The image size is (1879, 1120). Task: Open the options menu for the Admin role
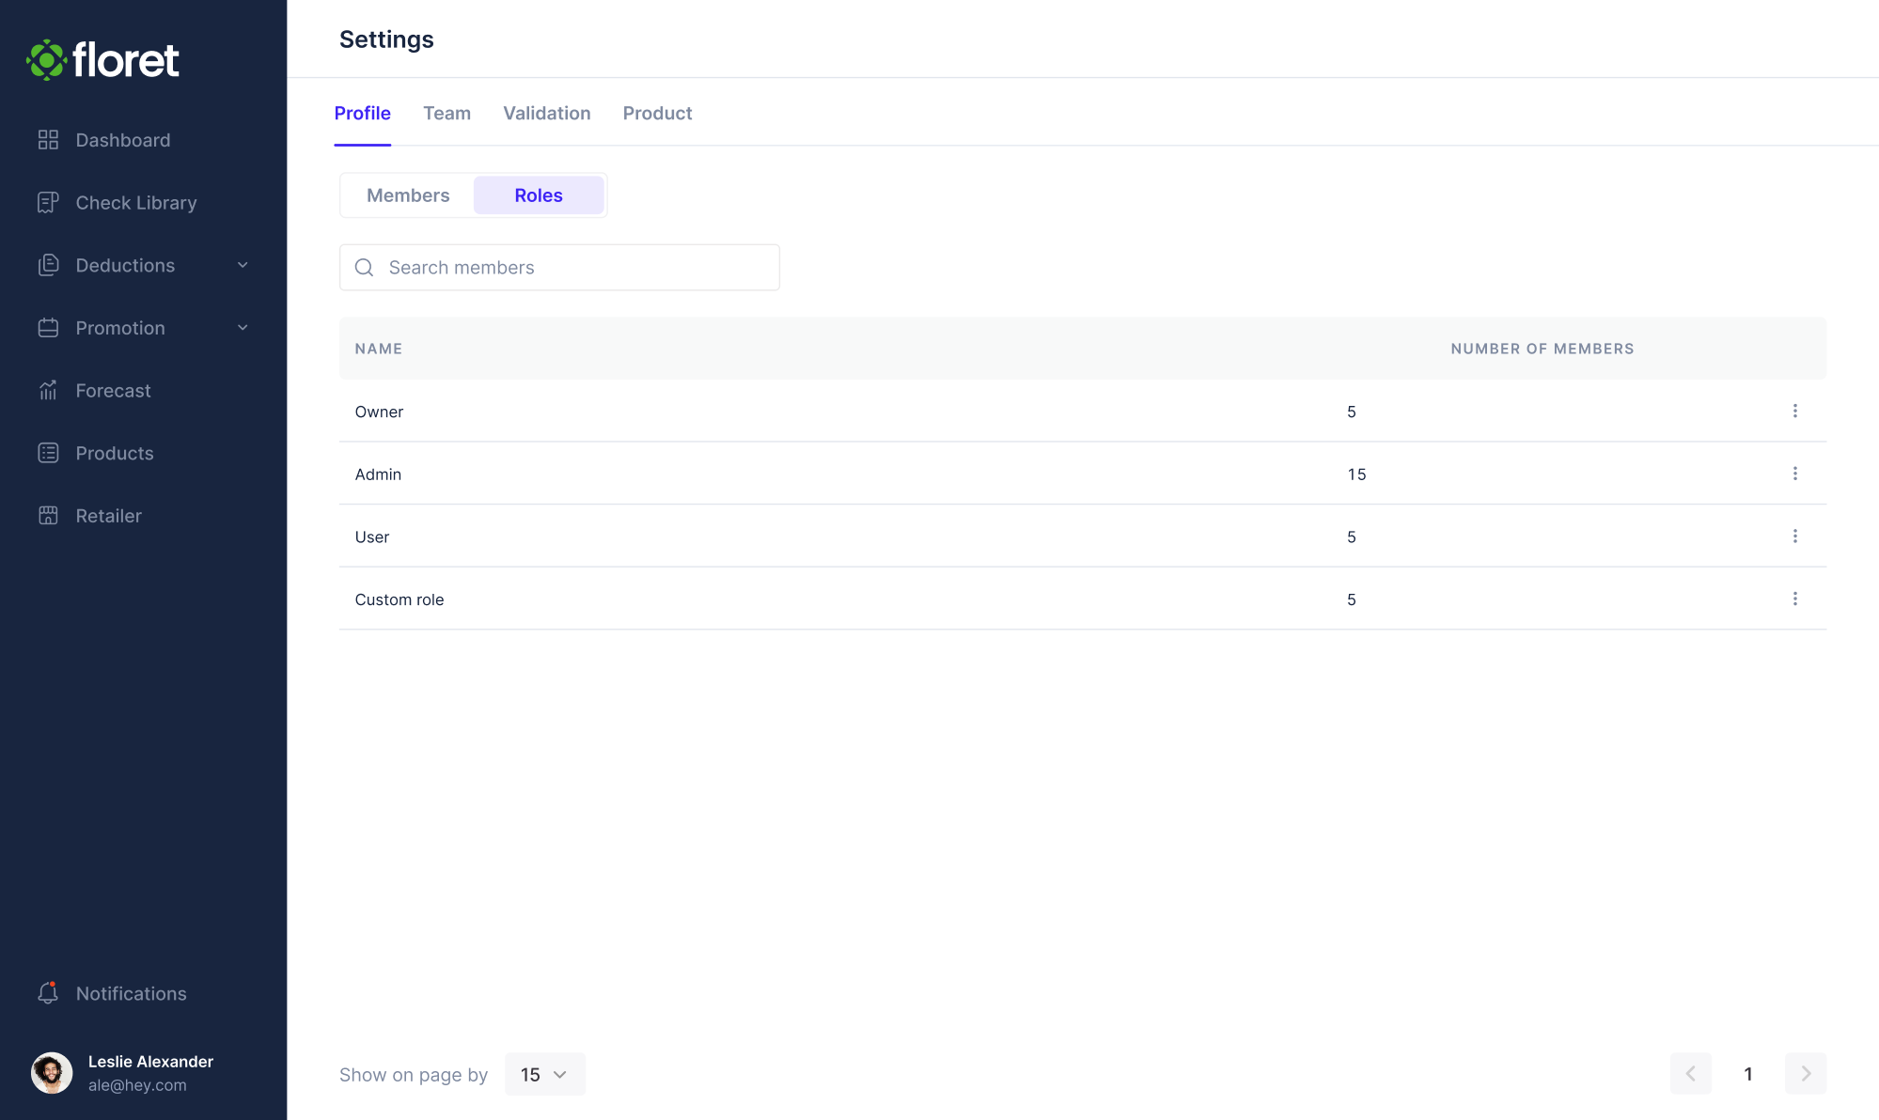[x=1795, y=474]
